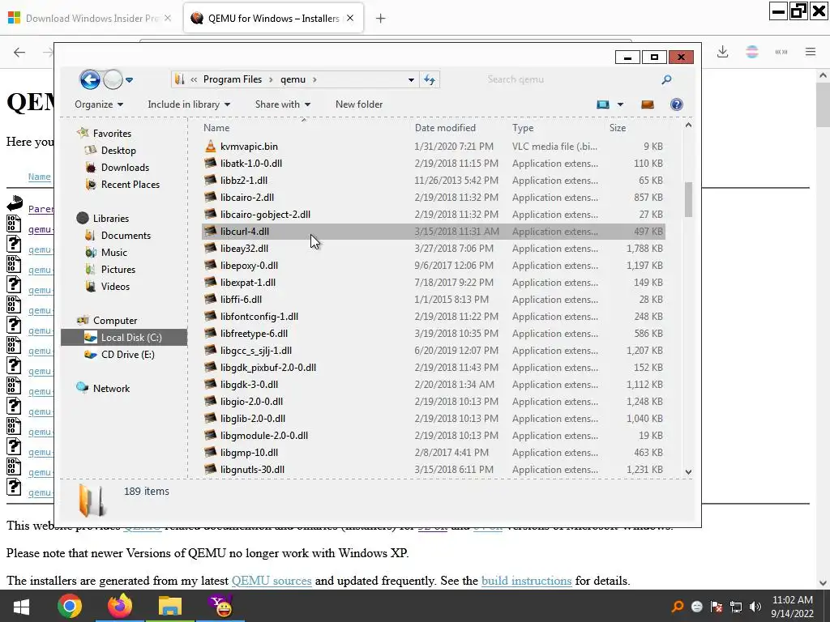
Task: Select Network in the navigation pane
Action: [x=111, y=388]
